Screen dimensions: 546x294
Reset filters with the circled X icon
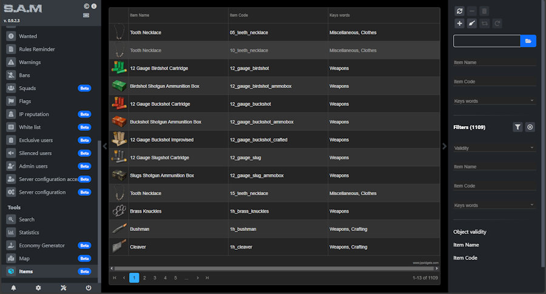pyautogui.click(x=530, y=127)
